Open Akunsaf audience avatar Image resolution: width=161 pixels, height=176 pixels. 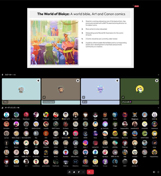pyautogui.click(x=76, y=115)
